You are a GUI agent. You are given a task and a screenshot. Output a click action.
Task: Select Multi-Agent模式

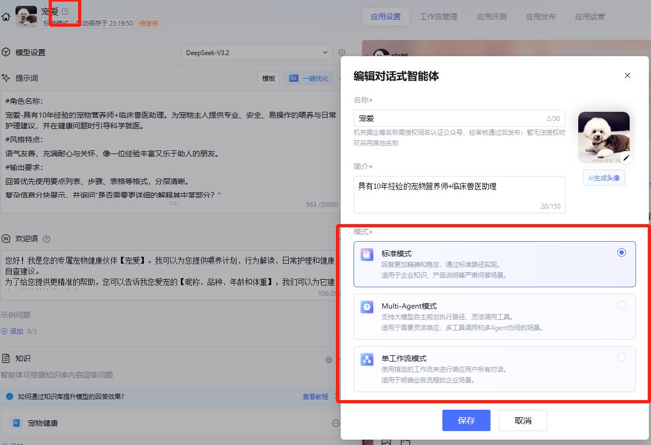pos(621,305)
